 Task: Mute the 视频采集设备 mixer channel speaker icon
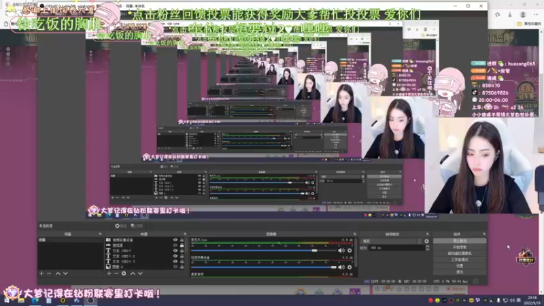tap(341, 267)
